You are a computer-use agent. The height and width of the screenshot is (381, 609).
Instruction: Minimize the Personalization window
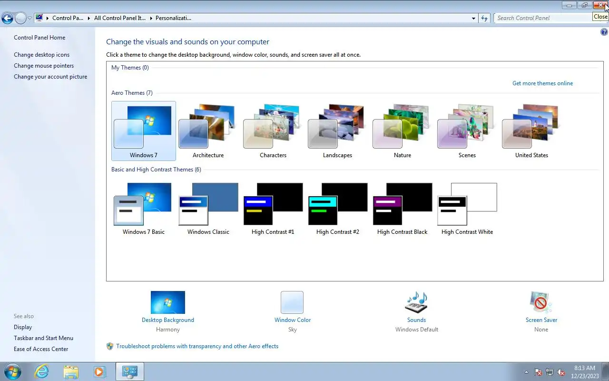tap(569, 5)
